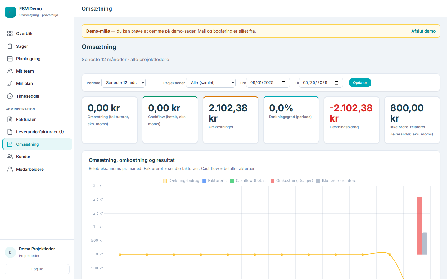Open the Til date calendar picker icon
Image resolution: width=447 pixels, height=279 pixels.
coord(336,83)
